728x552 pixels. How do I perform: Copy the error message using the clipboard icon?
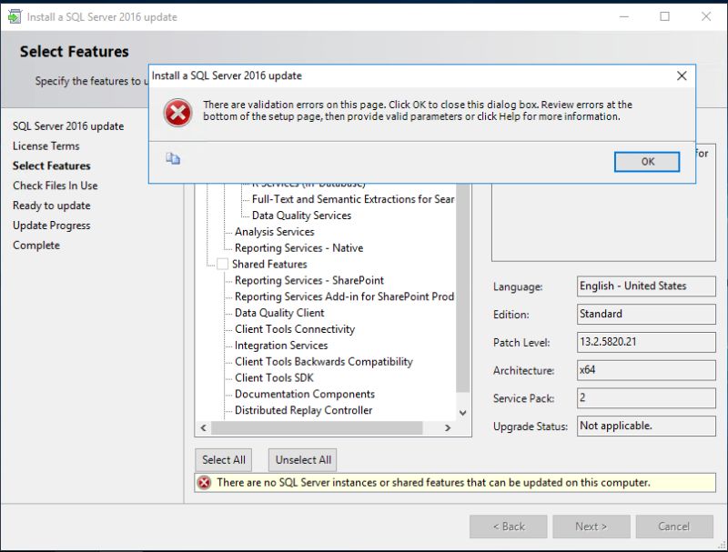(174, 157)
